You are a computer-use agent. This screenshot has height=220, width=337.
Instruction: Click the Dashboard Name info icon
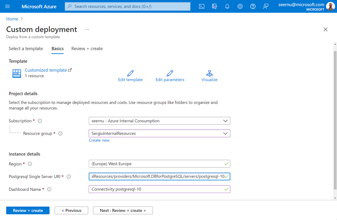(49, 189)
